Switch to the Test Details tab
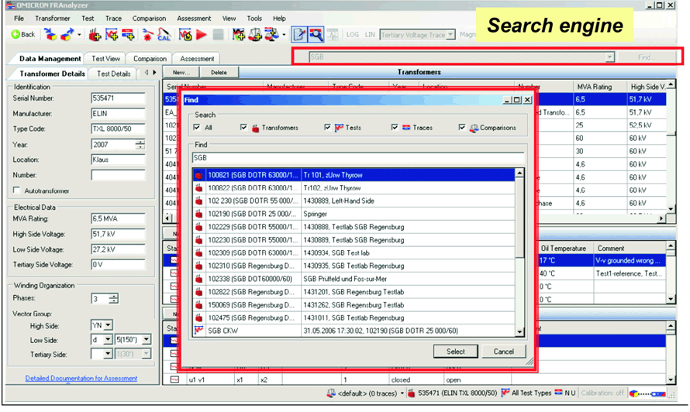 click(113, 74)
